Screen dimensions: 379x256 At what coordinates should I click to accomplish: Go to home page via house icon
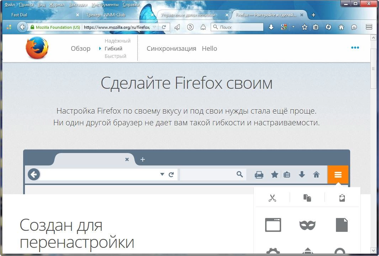coord(341,27)
